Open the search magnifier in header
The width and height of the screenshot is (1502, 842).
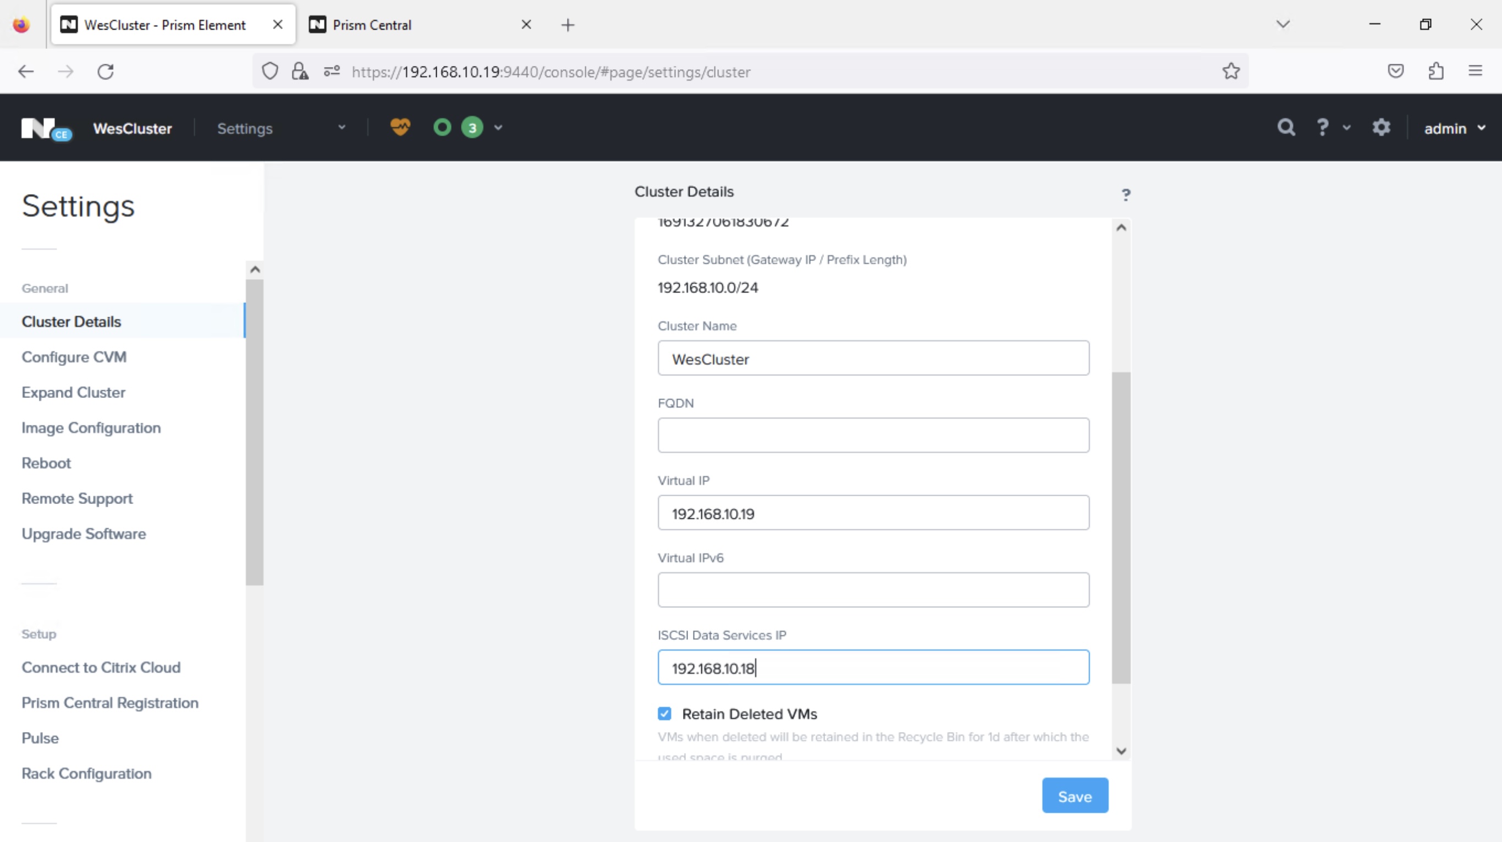[1286, 128]
